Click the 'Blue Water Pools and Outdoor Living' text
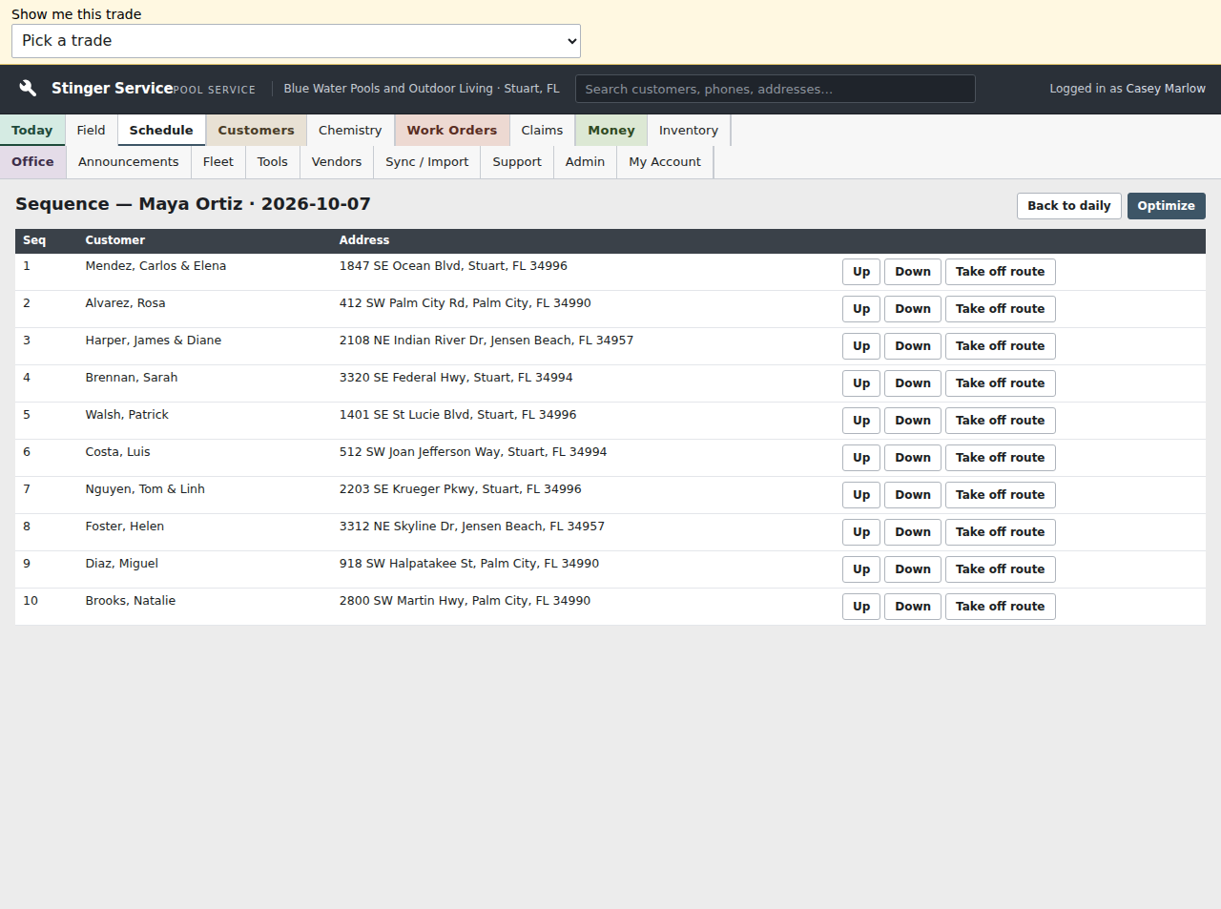 click(388, 89)
